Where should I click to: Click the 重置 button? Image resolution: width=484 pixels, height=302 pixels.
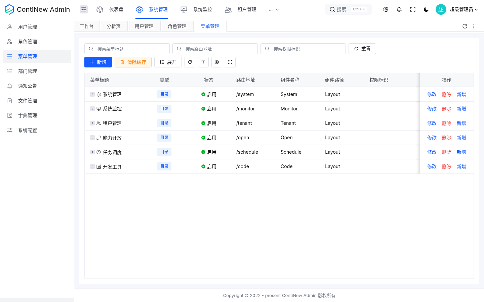pos(362,49)
